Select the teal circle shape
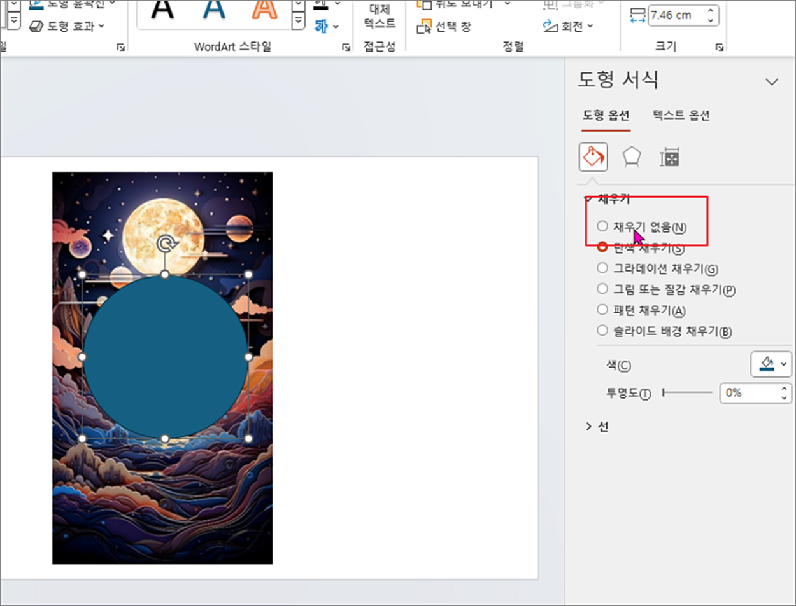This screenshot has width=796, height=606. (x=166, y=357)
